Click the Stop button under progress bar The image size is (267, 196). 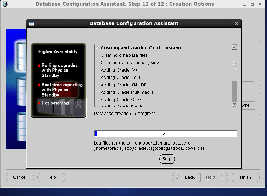tap(167, 159)
